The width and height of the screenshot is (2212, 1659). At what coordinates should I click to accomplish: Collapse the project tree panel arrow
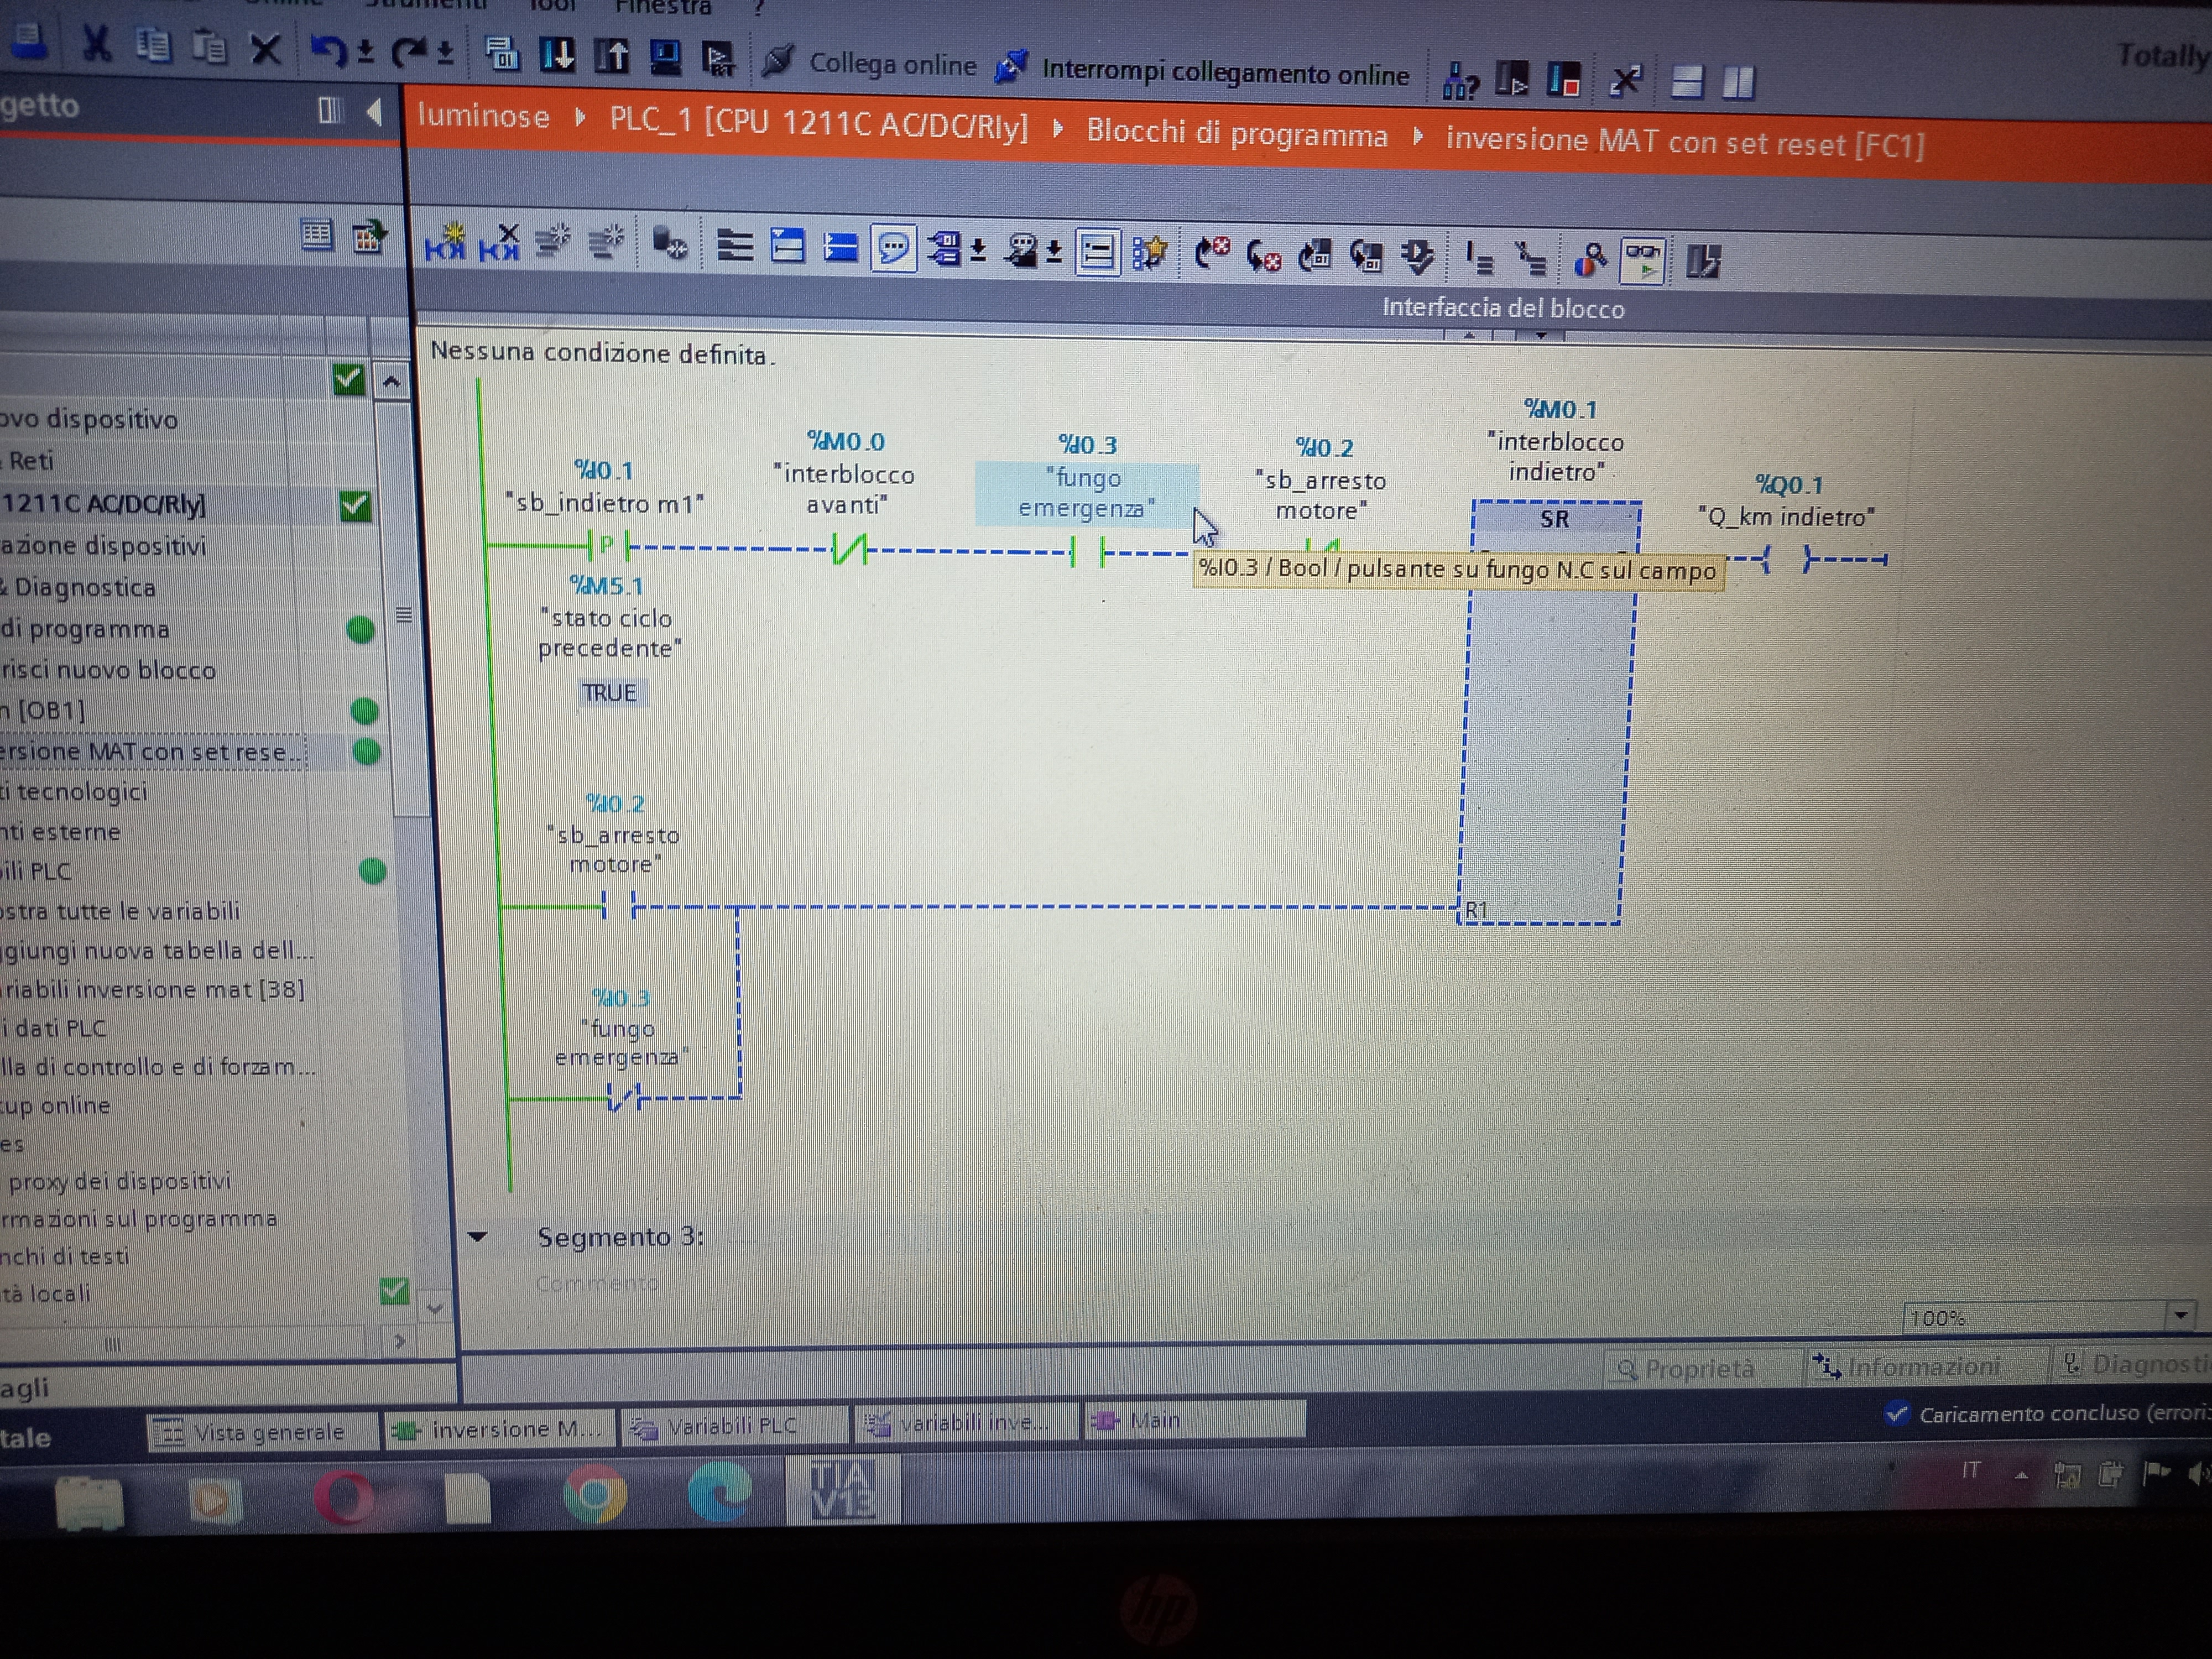coord(375,111)
